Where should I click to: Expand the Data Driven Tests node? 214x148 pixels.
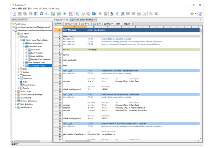24,43
